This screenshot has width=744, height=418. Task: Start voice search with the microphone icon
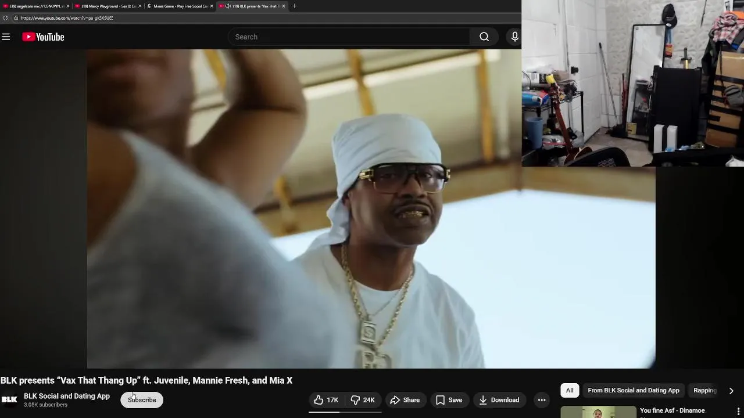click(514, 37)
